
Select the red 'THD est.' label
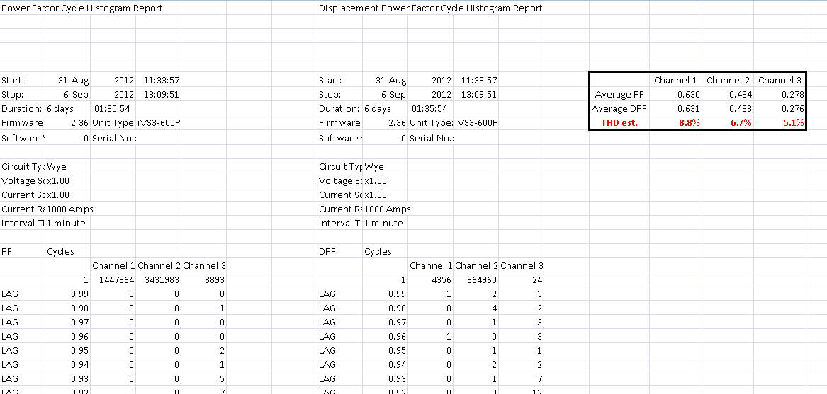[619, 123]
